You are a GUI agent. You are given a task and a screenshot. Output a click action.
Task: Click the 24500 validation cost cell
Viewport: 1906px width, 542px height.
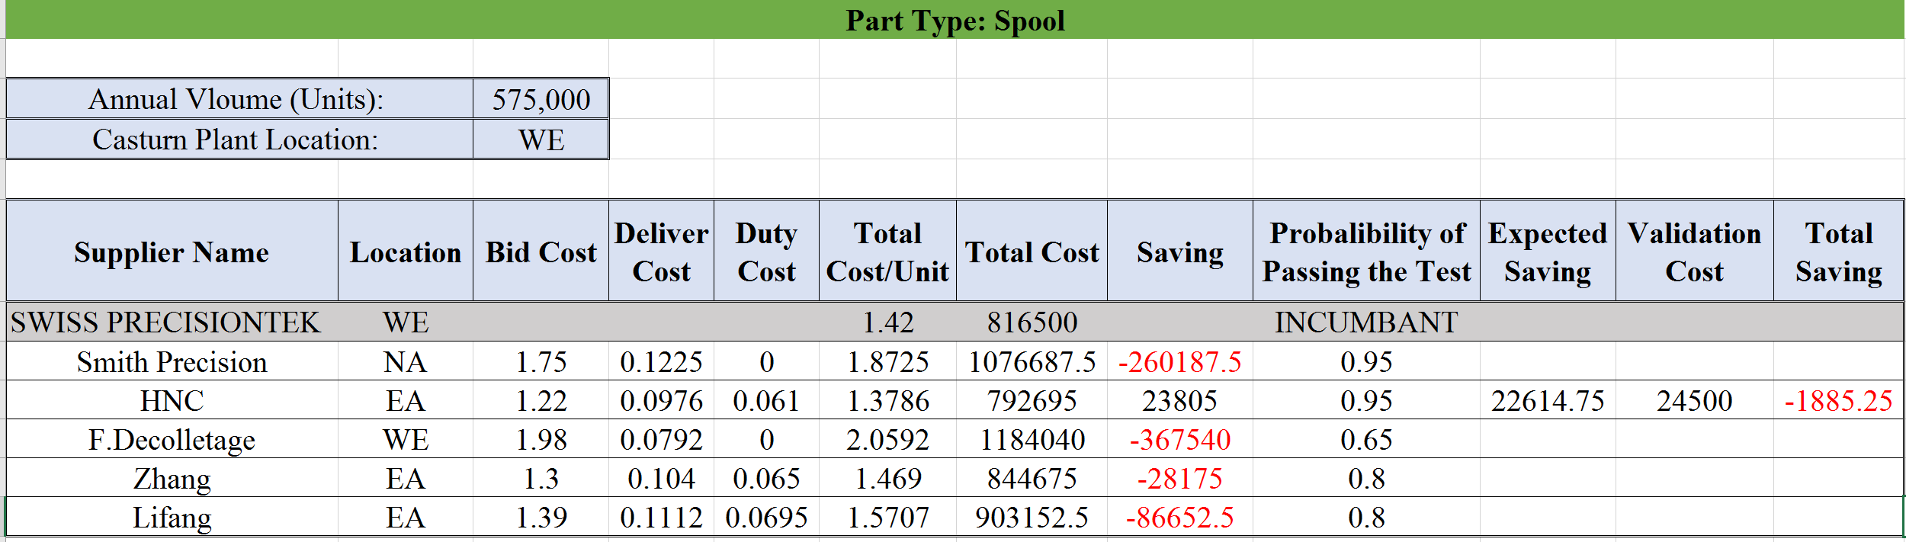pyautogui.click(x=1694, y=400)
